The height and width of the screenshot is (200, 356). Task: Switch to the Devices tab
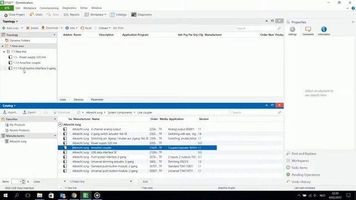[x=78, y=99]
